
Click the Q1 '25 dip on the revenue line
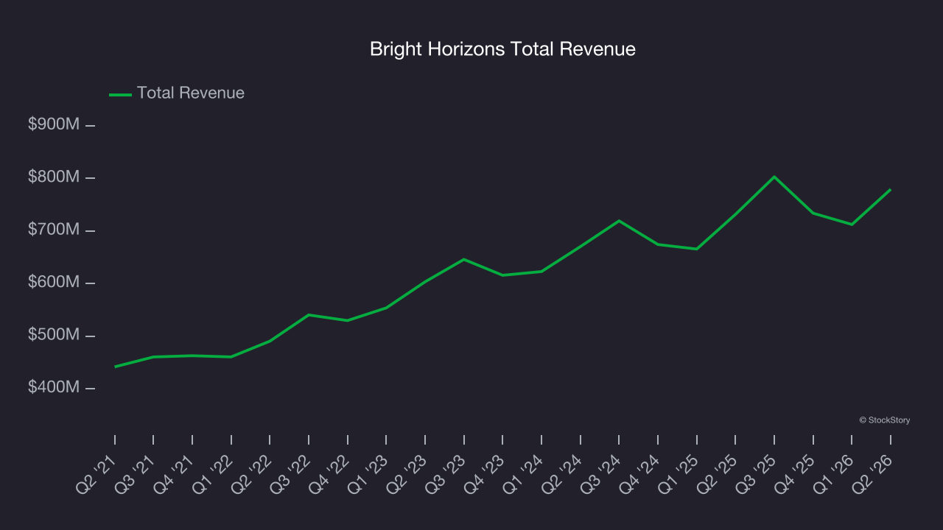(x=696, y=249)
